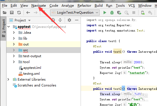Select the lib folder row
Image resolution: width=157 pixels, height=106 pixels.
(x=44, y=38)
